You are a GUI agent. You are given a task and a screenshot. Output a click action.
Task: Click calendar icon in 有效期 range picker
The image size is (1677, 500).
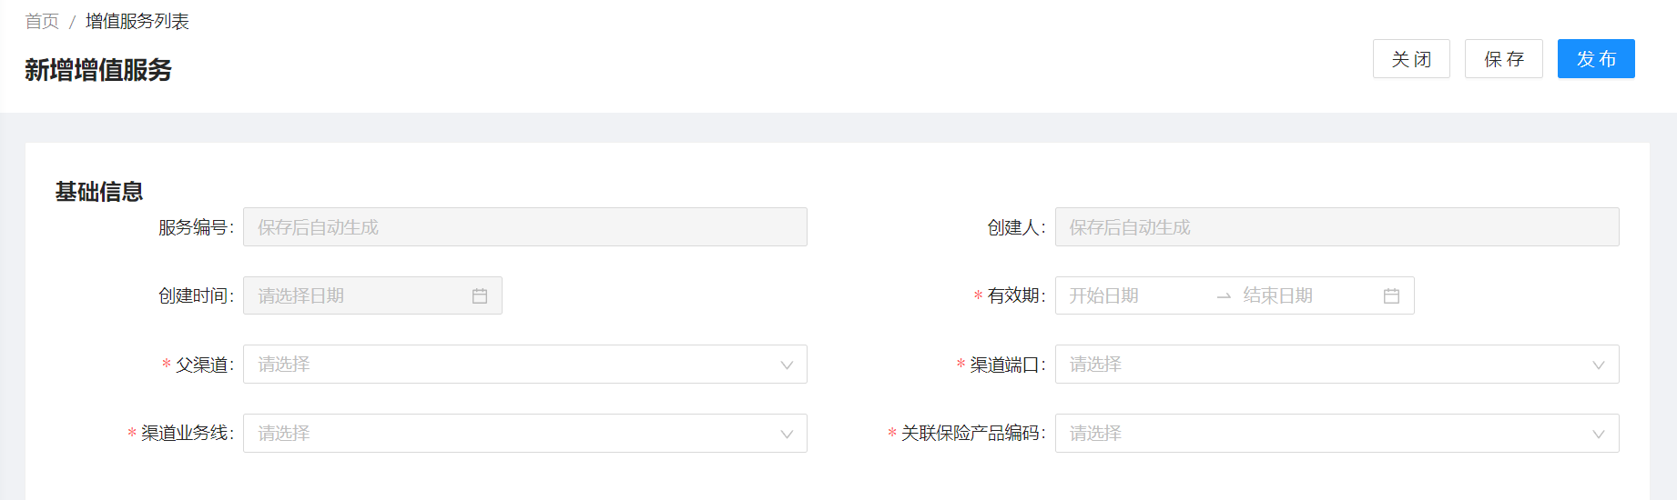1391,295
